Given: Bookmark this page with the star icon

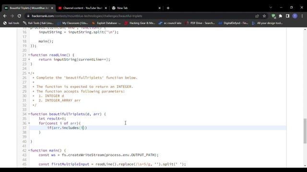Looking at the screenshot, I should coord(264,16).
